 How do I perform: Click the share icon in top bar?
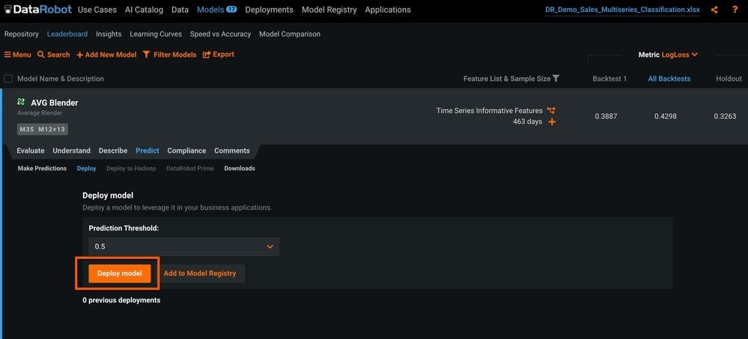click(714, 10)
